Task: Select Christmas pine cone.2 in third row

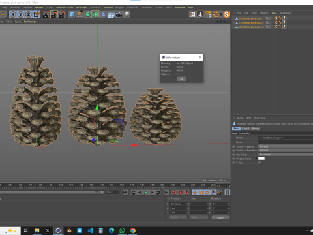Action: tap(252, 27)
